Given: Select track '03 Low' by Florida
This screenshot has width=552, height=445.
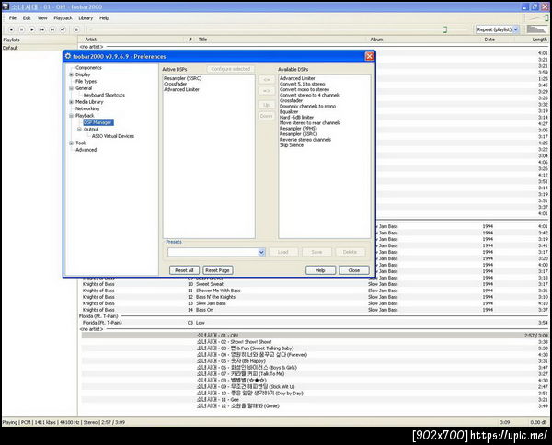Looking at the screenshot, I should 315,323.
